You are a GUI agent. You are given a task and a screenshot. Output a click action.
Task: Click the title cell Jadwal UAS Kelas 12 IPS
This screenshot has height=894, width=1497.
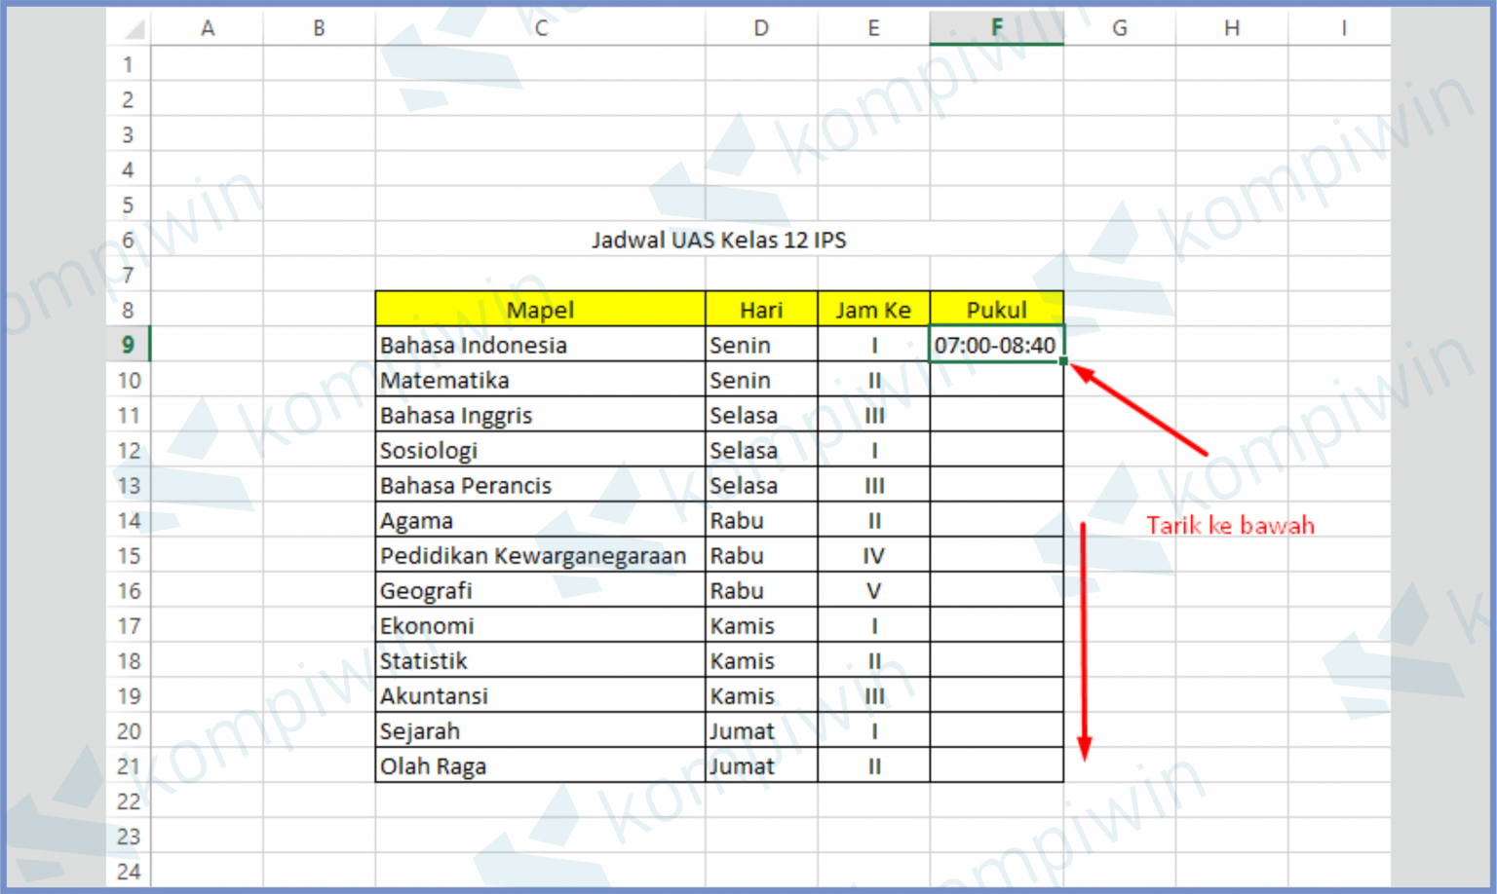pos(721,240)
